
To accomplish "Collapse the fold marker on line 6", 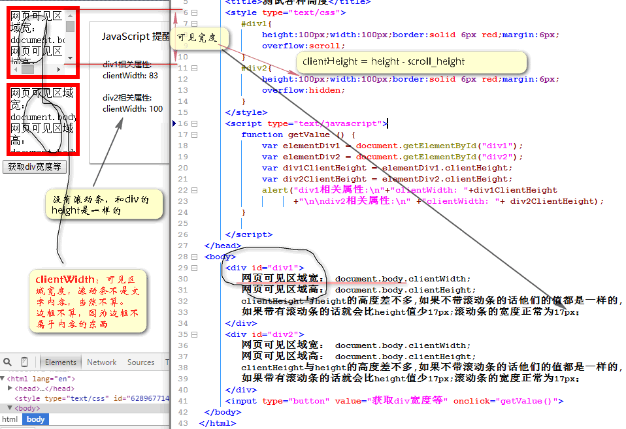I will [195, 13].
